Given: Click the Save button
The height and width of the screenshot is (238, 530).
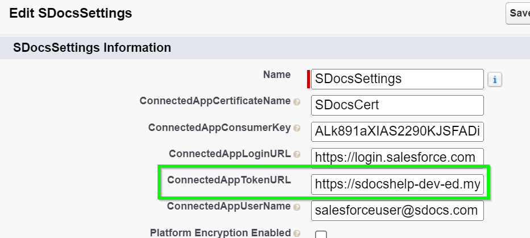Looking at the screenshot, I should (x=518, y=13).
